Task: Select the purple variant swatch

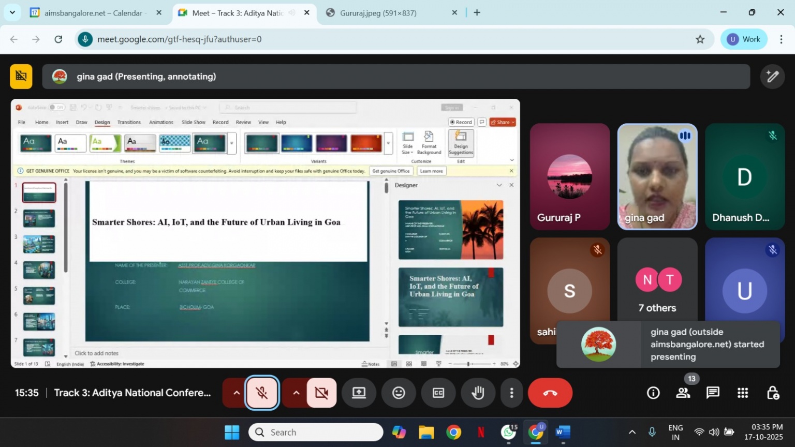Action: coord(331,143)
